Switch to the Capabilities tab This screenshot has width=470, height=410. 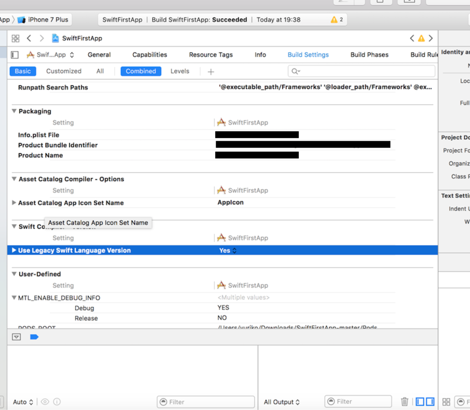pyautogui.click(x=150, y=55)
